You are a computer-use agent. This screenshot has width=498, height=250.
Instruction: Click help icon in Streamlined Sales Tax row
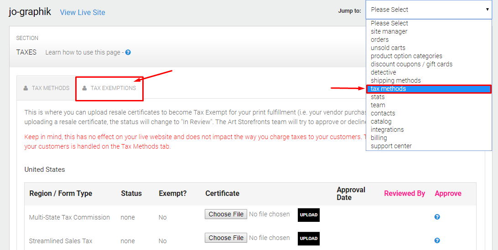pos(437,240)
